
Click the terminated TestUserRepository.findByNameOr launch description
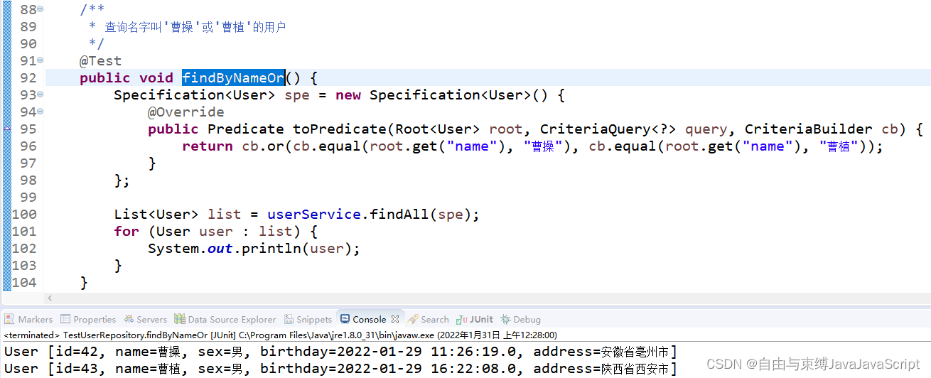click(x=280, y=335)
